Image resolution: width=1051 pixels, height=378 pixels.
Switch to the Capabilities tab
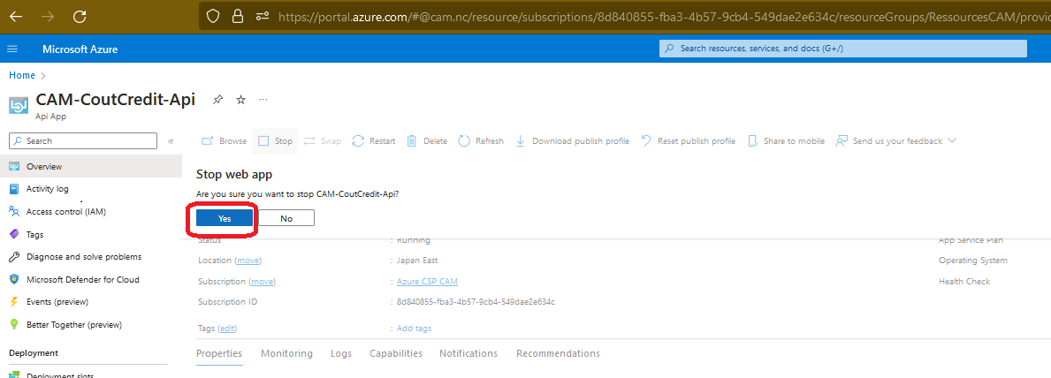pyautogui.click(x=395, y=353)
